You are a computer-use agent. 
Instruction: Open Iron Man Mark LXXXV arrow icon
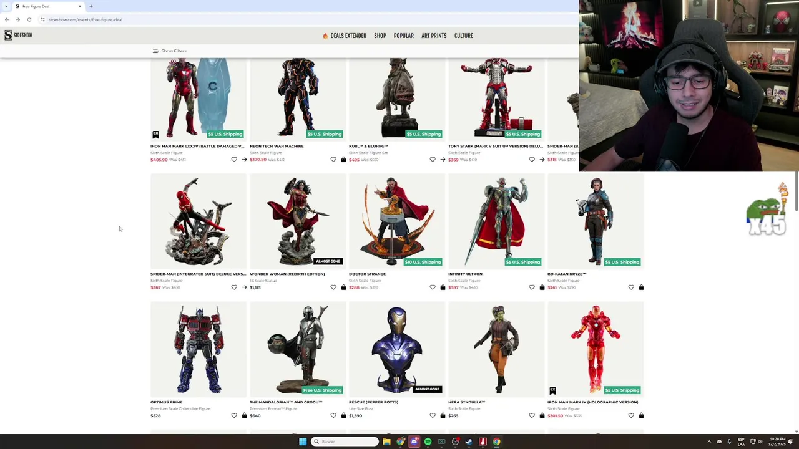[x=244, y=160]
